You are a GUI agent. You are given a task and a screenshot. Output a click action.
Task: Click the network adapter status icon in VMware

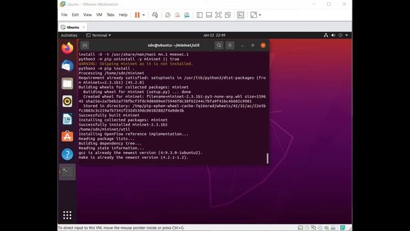pyautogui.click(x=313, y=228)
